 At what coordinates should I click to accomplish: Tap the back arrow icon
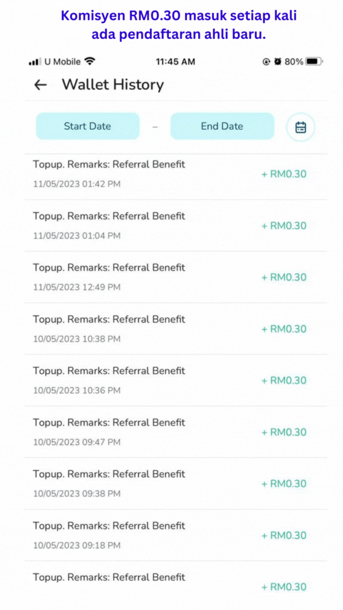pos(40,85)
